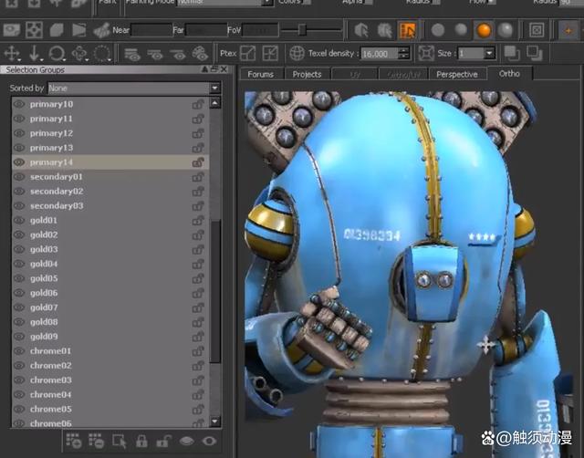Viewport: 584px width, 458px height.
Task: Lock all groups with closed padlock
Action: click(141, 442)
